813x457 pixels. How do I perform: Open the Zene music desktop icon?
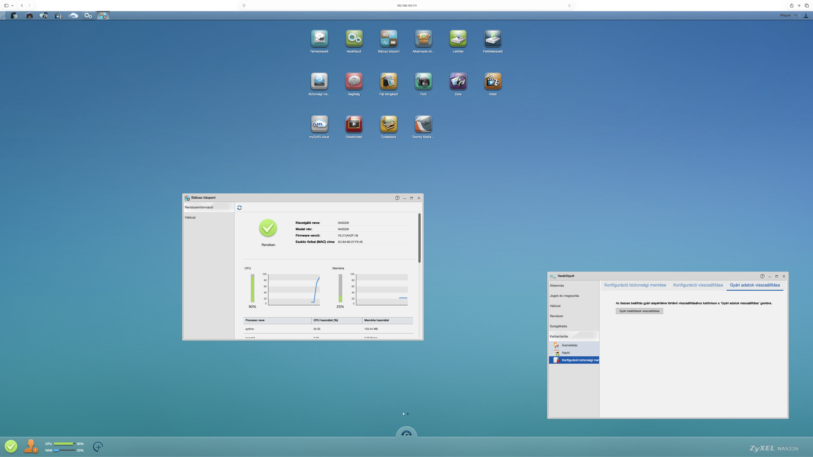(x=458, y=82)
